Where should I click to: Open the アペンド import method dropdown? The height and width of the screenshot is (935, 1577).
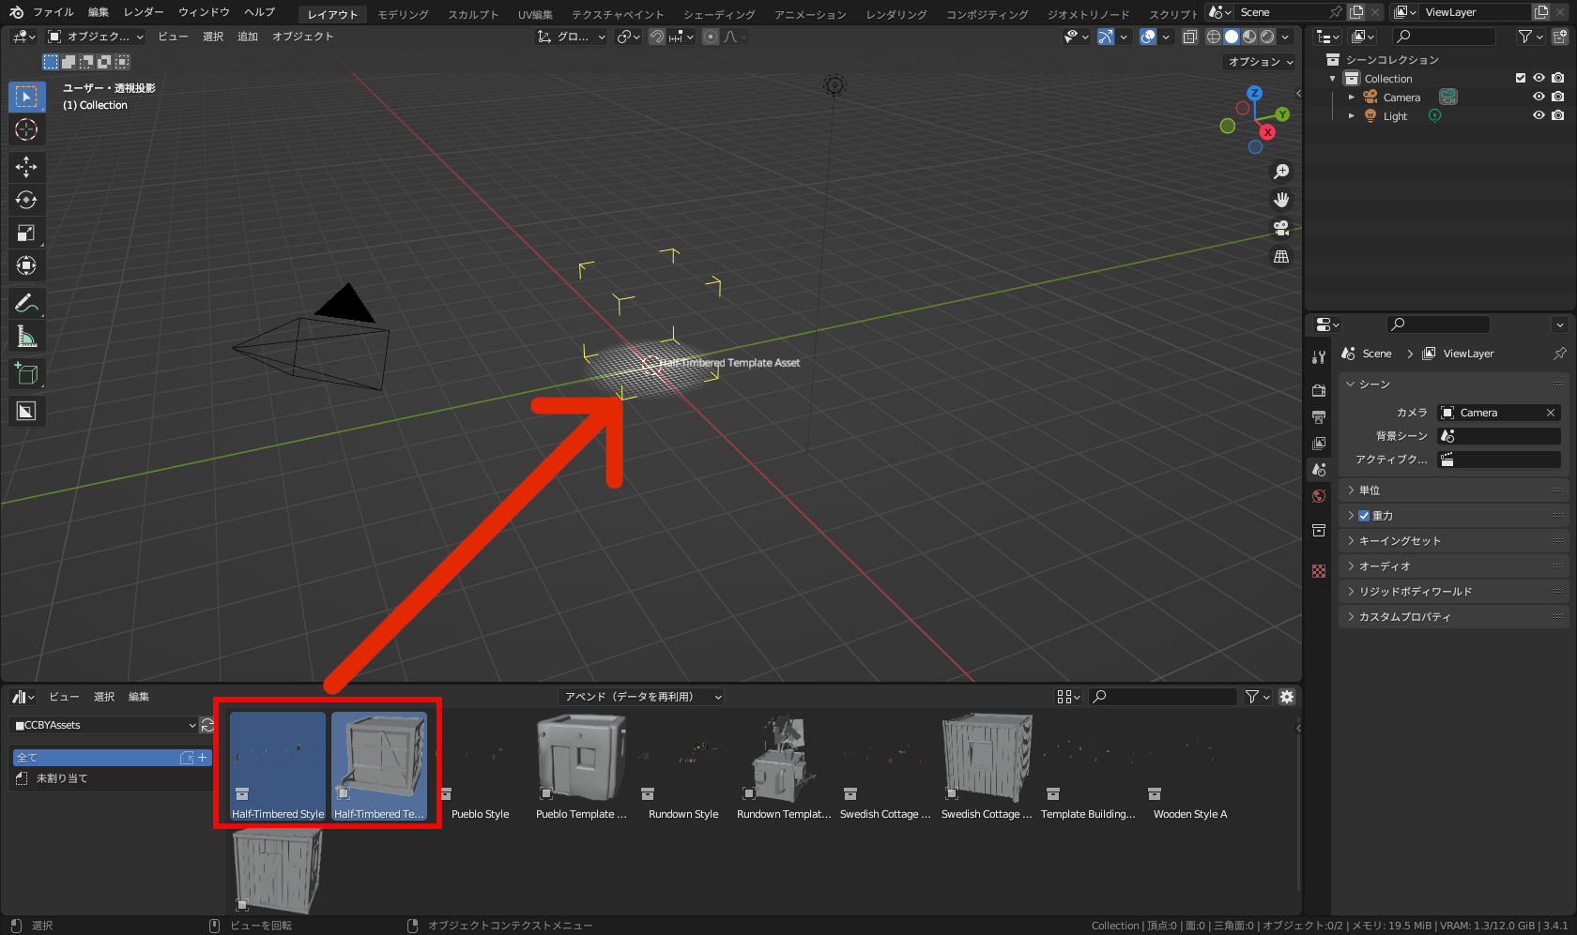tap(640, 697)
